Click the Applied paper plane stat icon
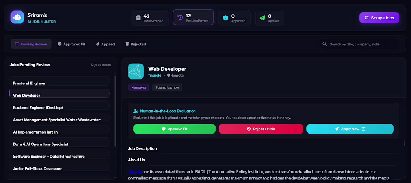 point(262,18)
